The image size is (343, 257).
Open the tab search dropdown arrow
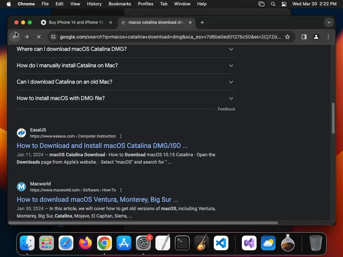click(x=329, y=22)
